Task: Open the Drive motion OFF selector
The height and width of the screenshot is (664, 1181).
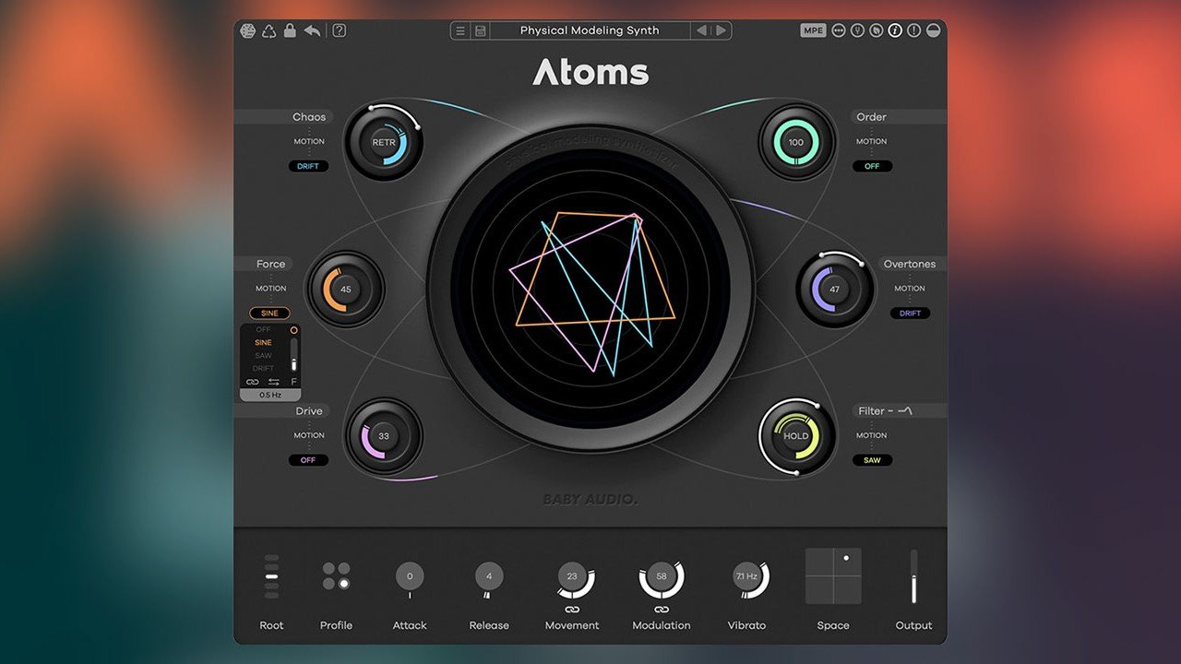Action: coord(308,460)
